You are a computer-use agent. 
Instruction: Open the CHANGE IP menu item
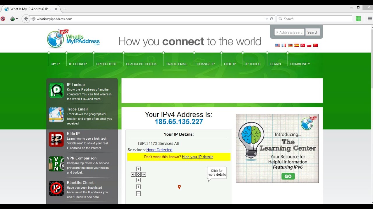pyautogui.click(x=206, y=64)
